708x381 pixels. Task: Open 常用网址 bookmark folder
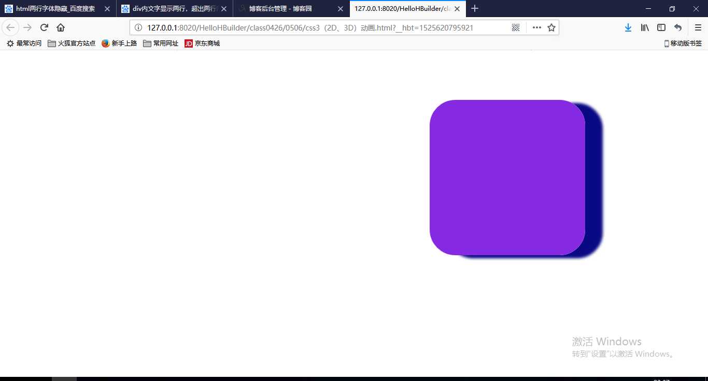pyautogui.click(x=161, y=43)
